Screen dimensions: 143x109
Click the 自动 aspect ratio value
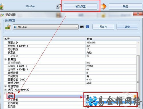tap(89, 53)
